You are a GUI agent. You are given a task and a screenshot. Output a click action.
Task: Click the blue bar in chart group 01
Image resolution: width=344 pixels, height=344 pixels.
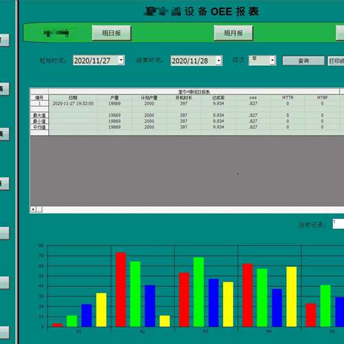(87, 315)
